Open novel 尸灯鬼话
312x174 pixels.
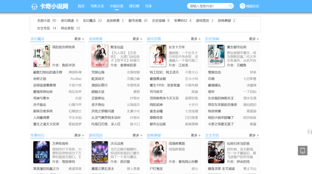coord(156,169)
